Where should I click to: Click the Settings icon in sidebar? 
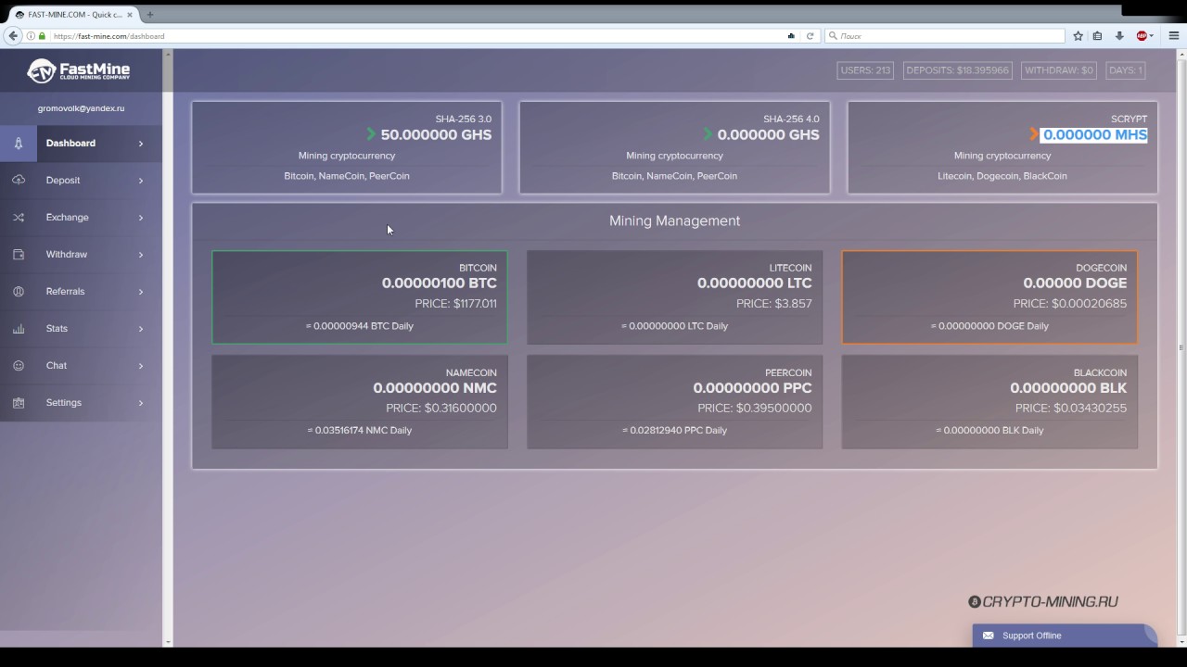click(18, 403)
